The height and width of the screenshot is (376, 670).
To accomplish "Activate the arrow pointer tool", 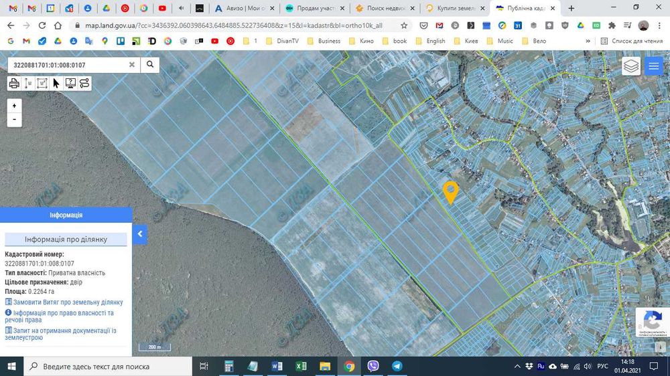I will (56, 84).
